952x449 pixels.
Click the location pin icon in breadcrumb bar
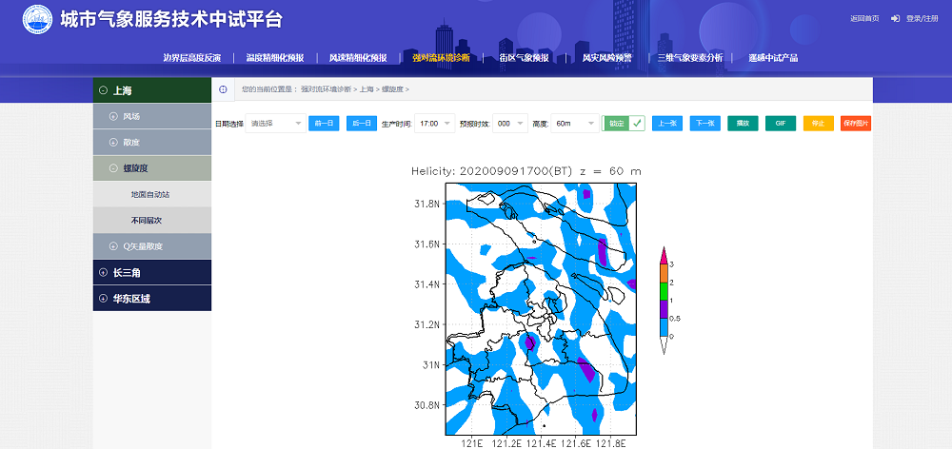click(223, 89)
